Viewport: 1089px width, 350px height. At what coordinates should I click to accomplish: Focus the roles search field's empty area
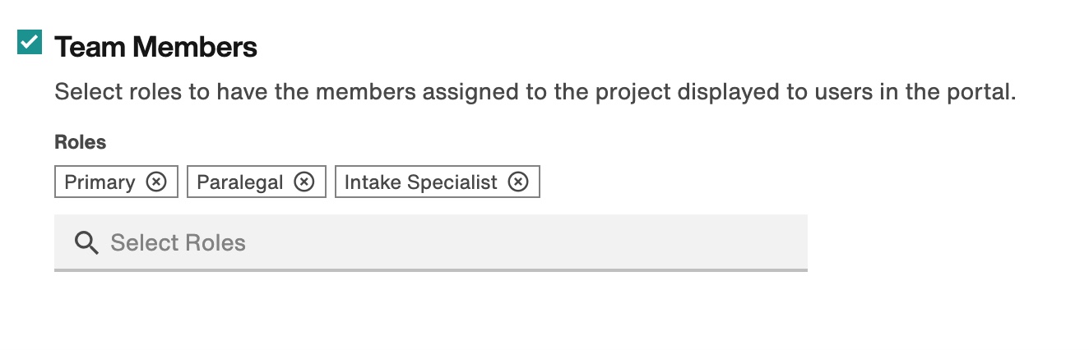tap(526, 242)
